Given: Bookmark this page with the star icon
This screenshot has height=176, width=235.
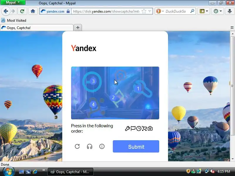Looking at the screenshot, I should tap(144, 11).
